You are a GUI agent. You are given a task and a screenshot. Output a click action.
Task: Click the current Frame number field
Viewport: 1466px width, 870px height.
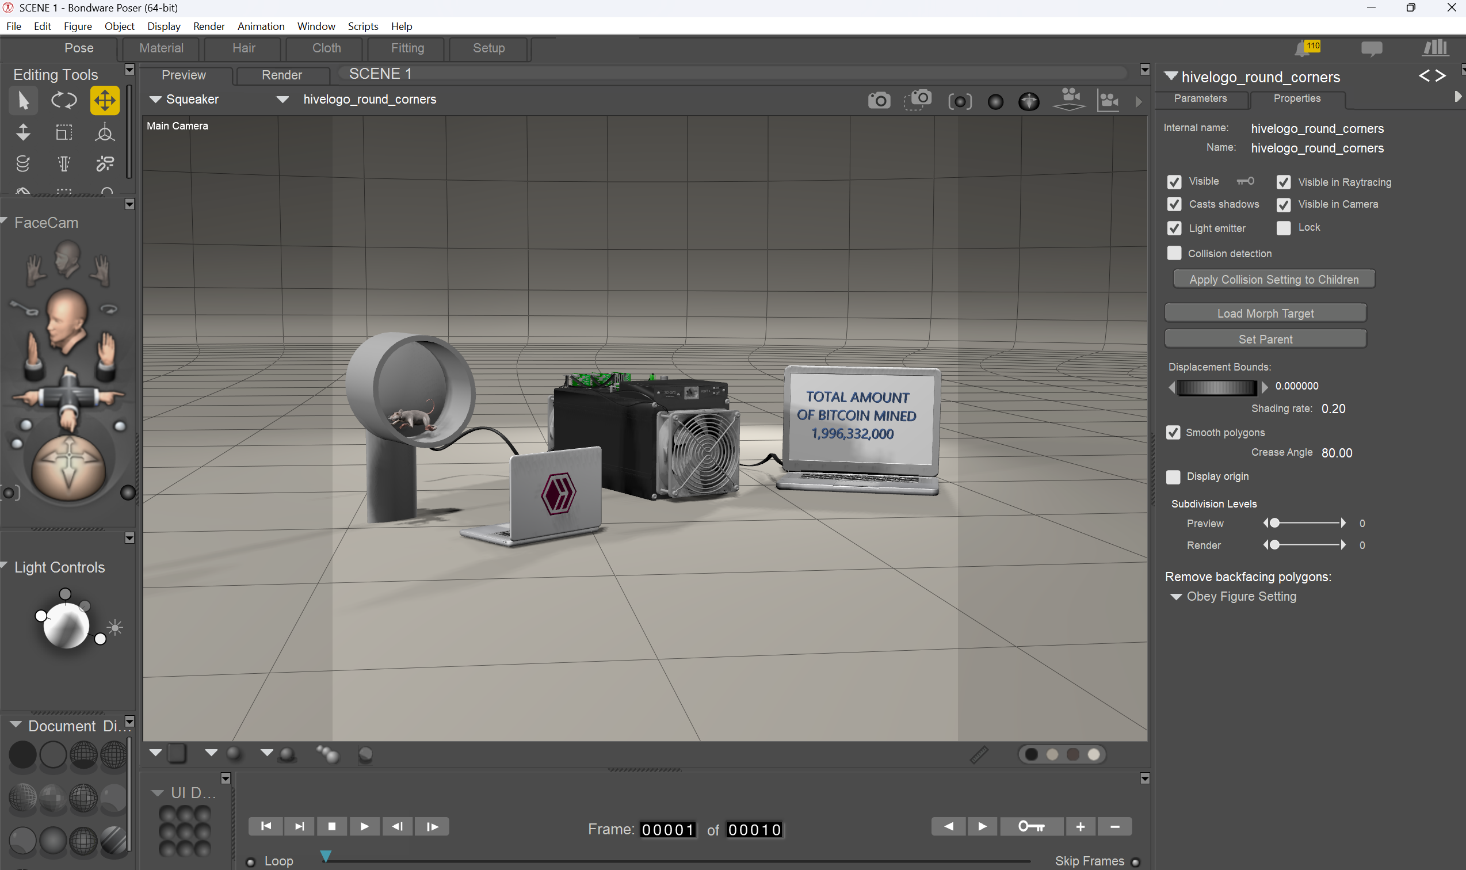coord(667,830)
